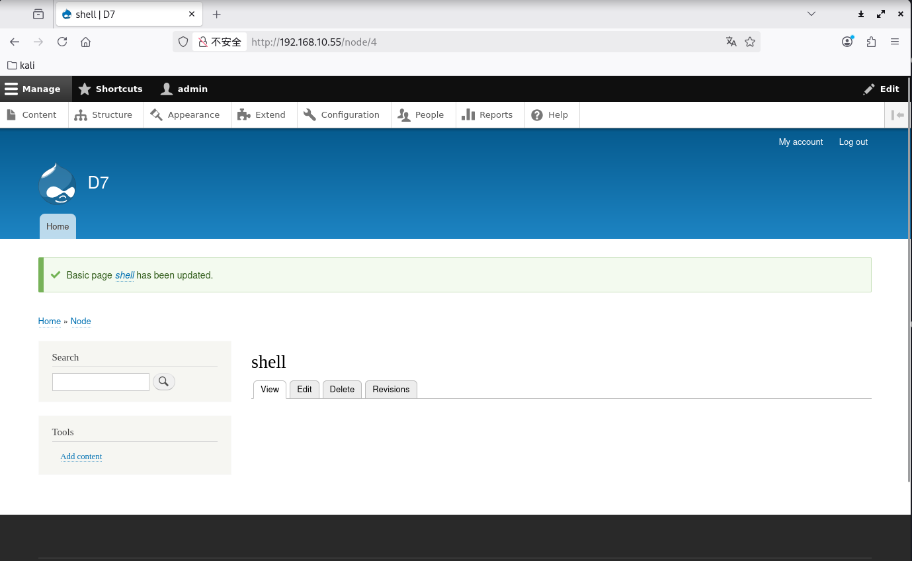Click the Drupal drop logo

click(x=57, y=183)
